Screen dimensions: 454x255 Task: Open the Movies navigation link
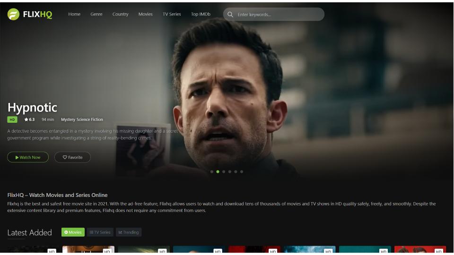(x=145, y=14)
